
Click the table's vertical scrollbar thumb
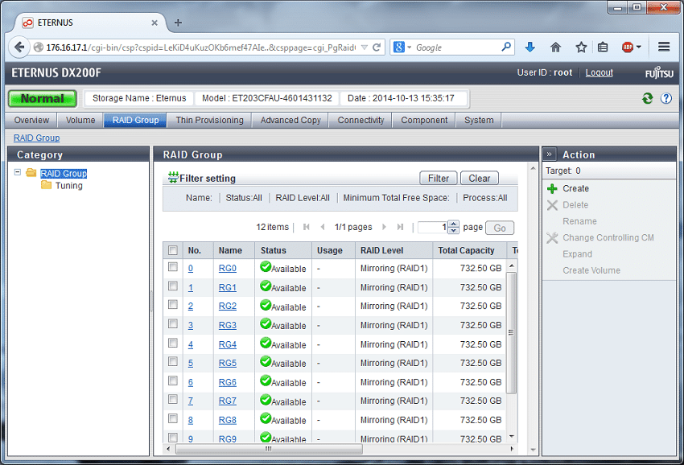[511, 333]
